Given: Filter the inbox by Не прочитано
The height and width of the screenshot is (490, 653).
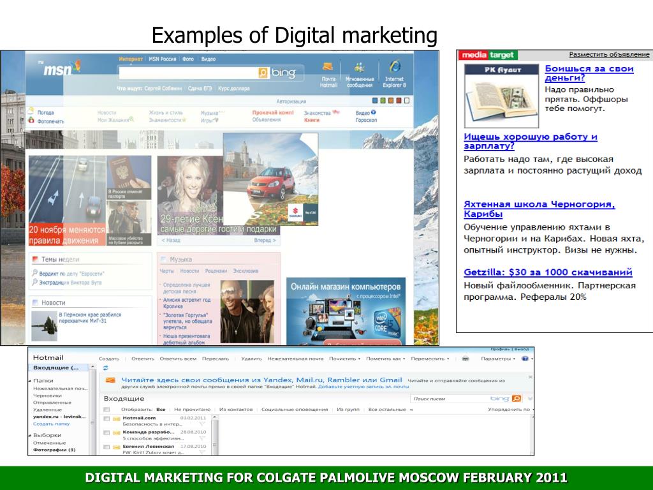Looking at the screenshot, I should click(x=193, y=410).
